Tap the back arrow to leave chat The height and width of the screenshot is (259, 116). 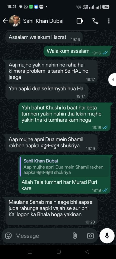tap(5, 21)
